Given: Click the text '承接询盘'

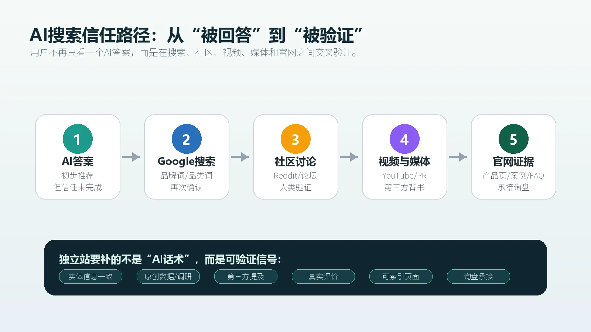Looking at the screenshot, I should tap(513, 187).
